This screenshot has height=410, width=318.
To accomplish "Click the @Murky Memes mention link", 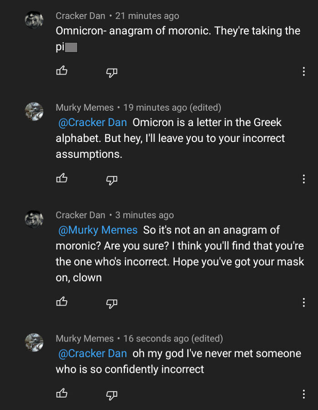I will click(98, 230).
